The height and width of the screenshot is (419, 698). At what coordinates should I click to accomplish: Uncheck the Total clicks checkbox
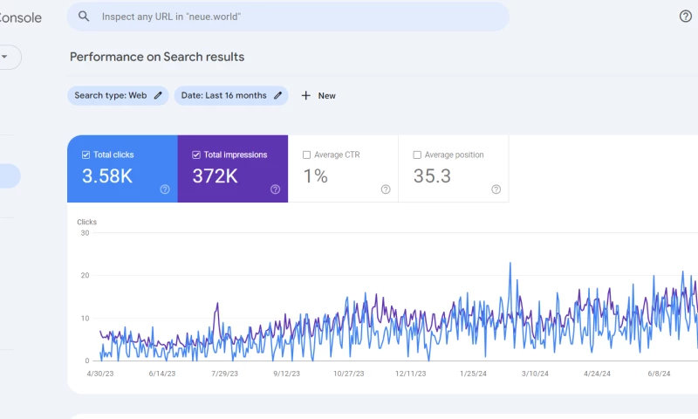tap(86, 155)
